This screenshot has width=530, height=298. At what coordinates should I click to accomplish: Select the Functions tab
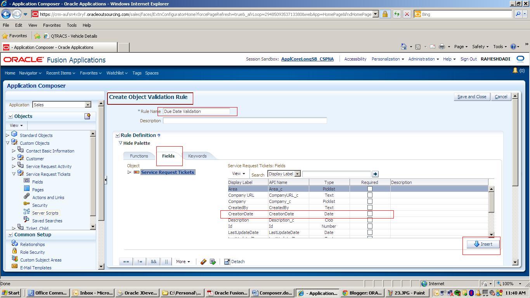click(x=139, y=156)
